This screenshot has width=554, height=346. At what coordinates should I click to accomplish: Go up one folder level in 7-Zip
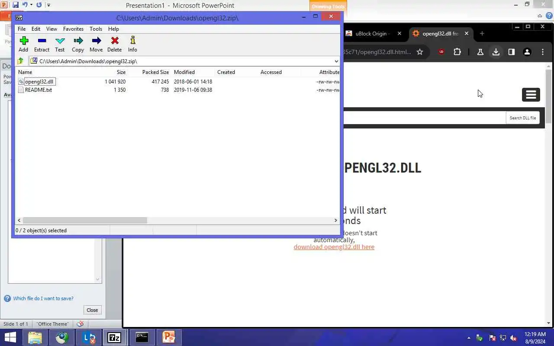20,61
